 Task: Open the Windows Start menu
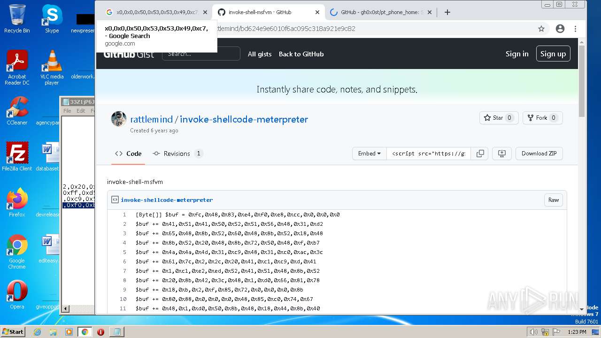pos(13,332)
